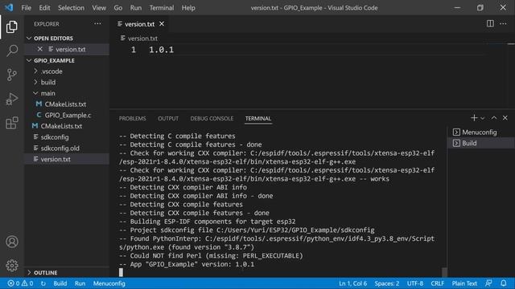515x289 pixels.
Task: Open the Go menu
Action: [x=118, y=7]
